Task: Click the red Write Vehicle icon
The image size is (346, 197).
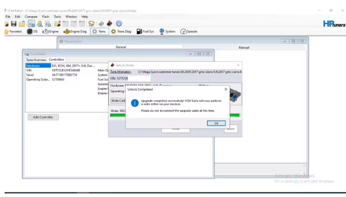Action: click(109, 23)
